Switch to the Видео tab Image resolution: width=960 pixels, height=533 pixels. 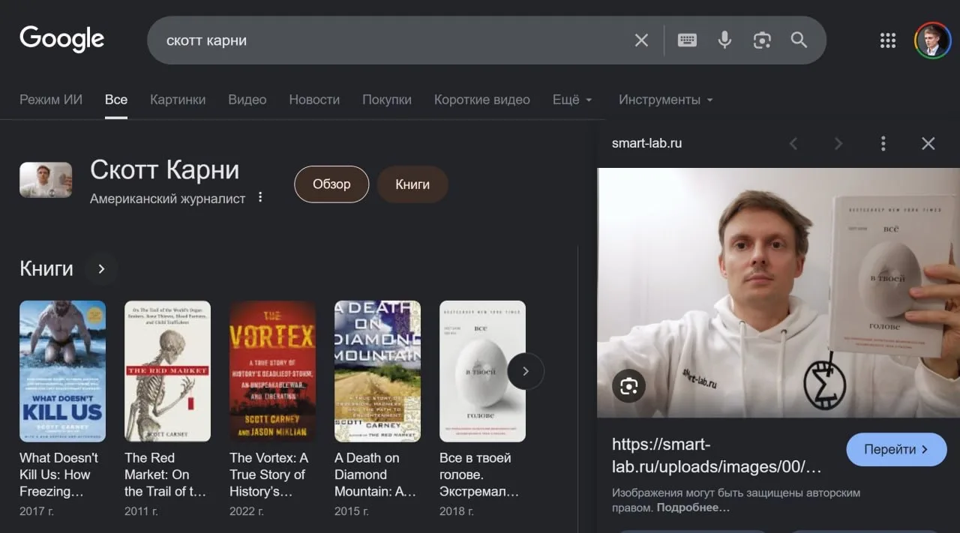point(247,100)
